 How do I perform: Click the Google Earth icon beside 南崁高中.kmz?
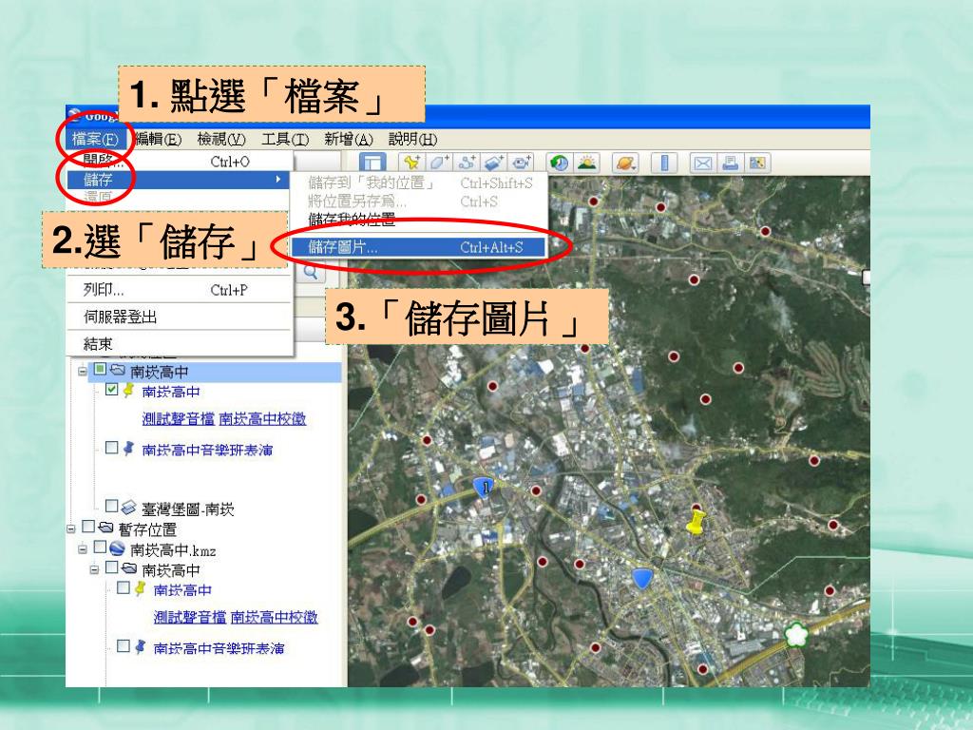click(x=117, y=547)
